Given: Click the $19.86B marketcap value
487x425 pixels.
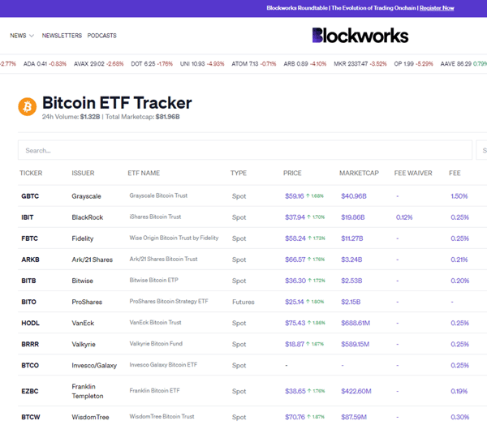Looking at the screenshot, I should 353,217.
